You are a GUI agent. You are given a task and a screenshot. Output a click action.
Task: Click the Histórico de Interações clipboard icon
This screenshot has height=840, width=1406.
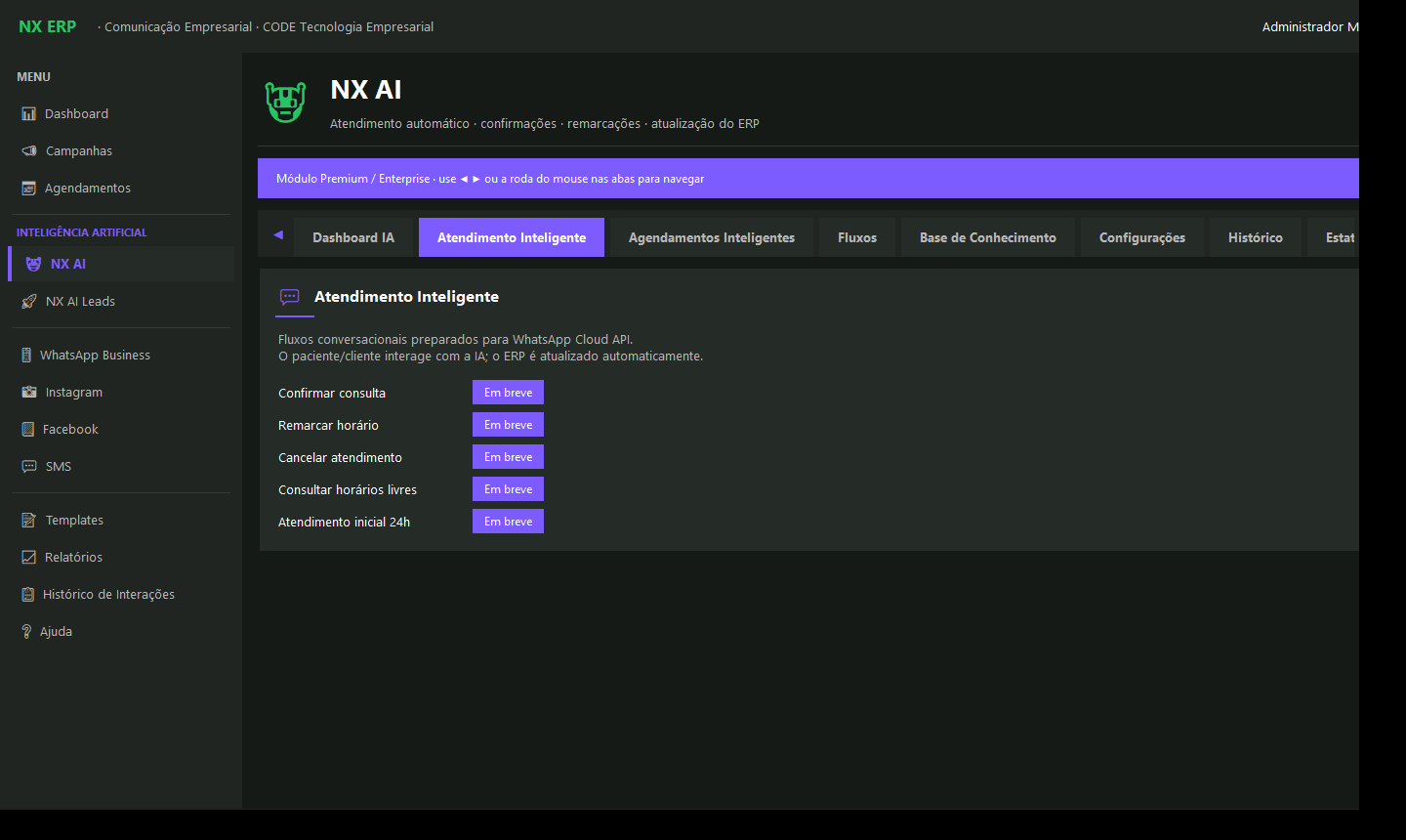[27, 595]
